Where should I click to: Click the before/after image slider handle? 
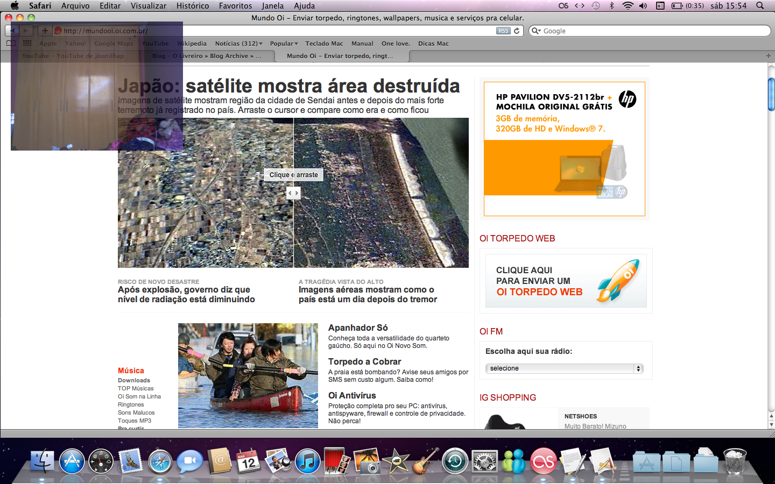[293, 193]
